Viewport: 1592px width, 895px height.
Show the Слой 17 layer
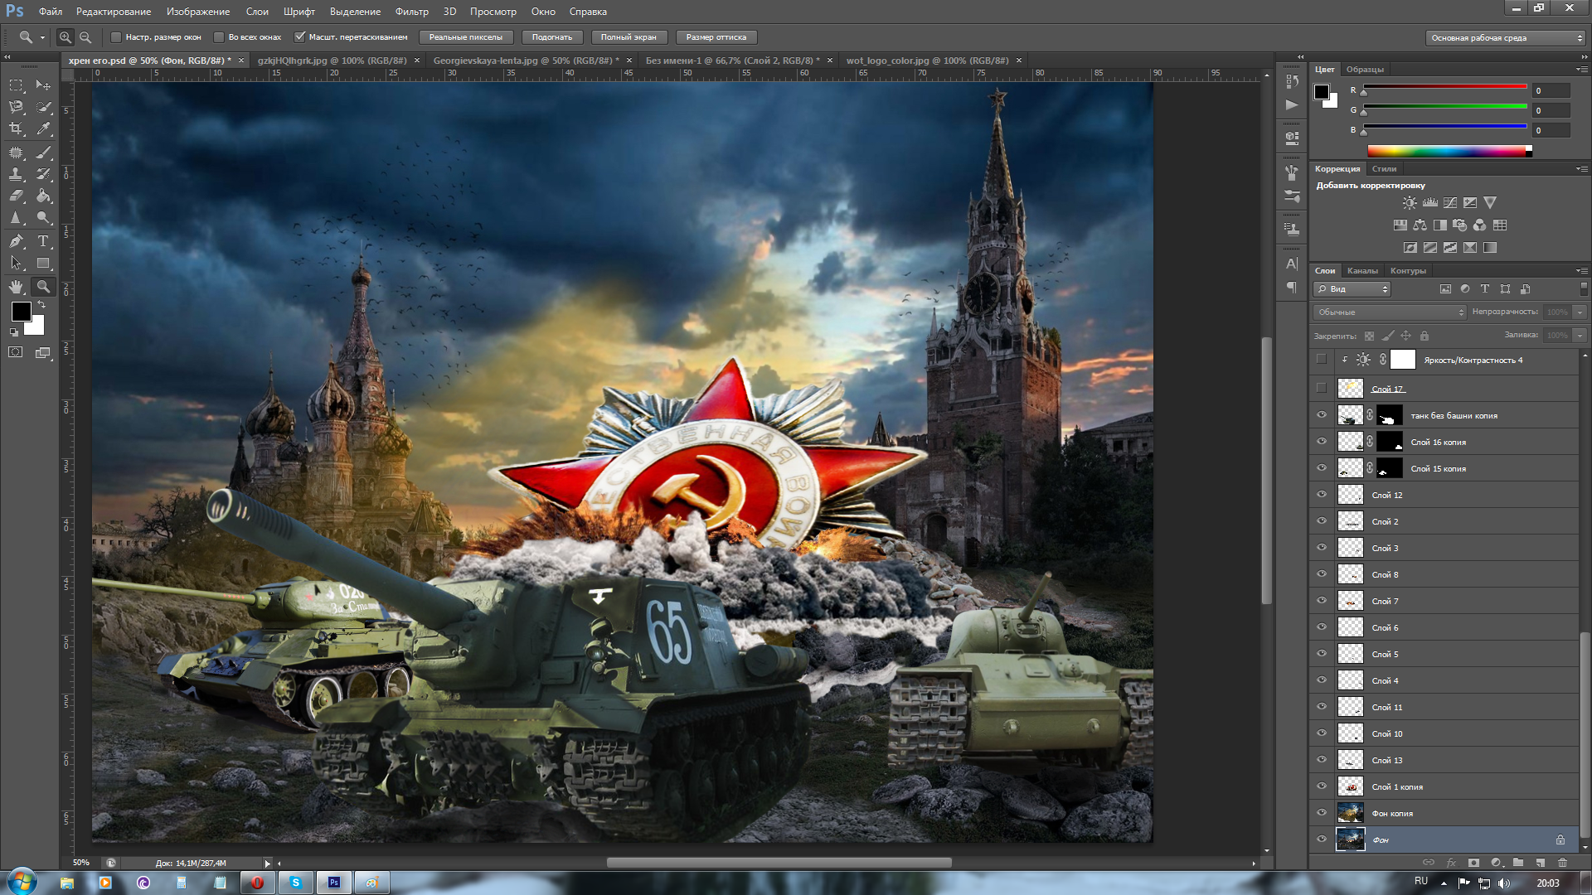(x=1322, y=388)
